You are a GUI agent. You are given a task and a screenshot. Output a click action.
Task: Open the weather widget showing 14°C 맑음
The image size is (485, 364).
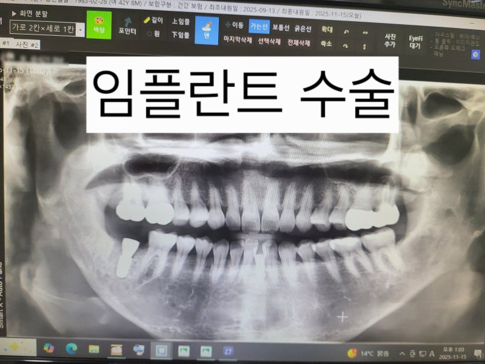[x=368, y=353]
